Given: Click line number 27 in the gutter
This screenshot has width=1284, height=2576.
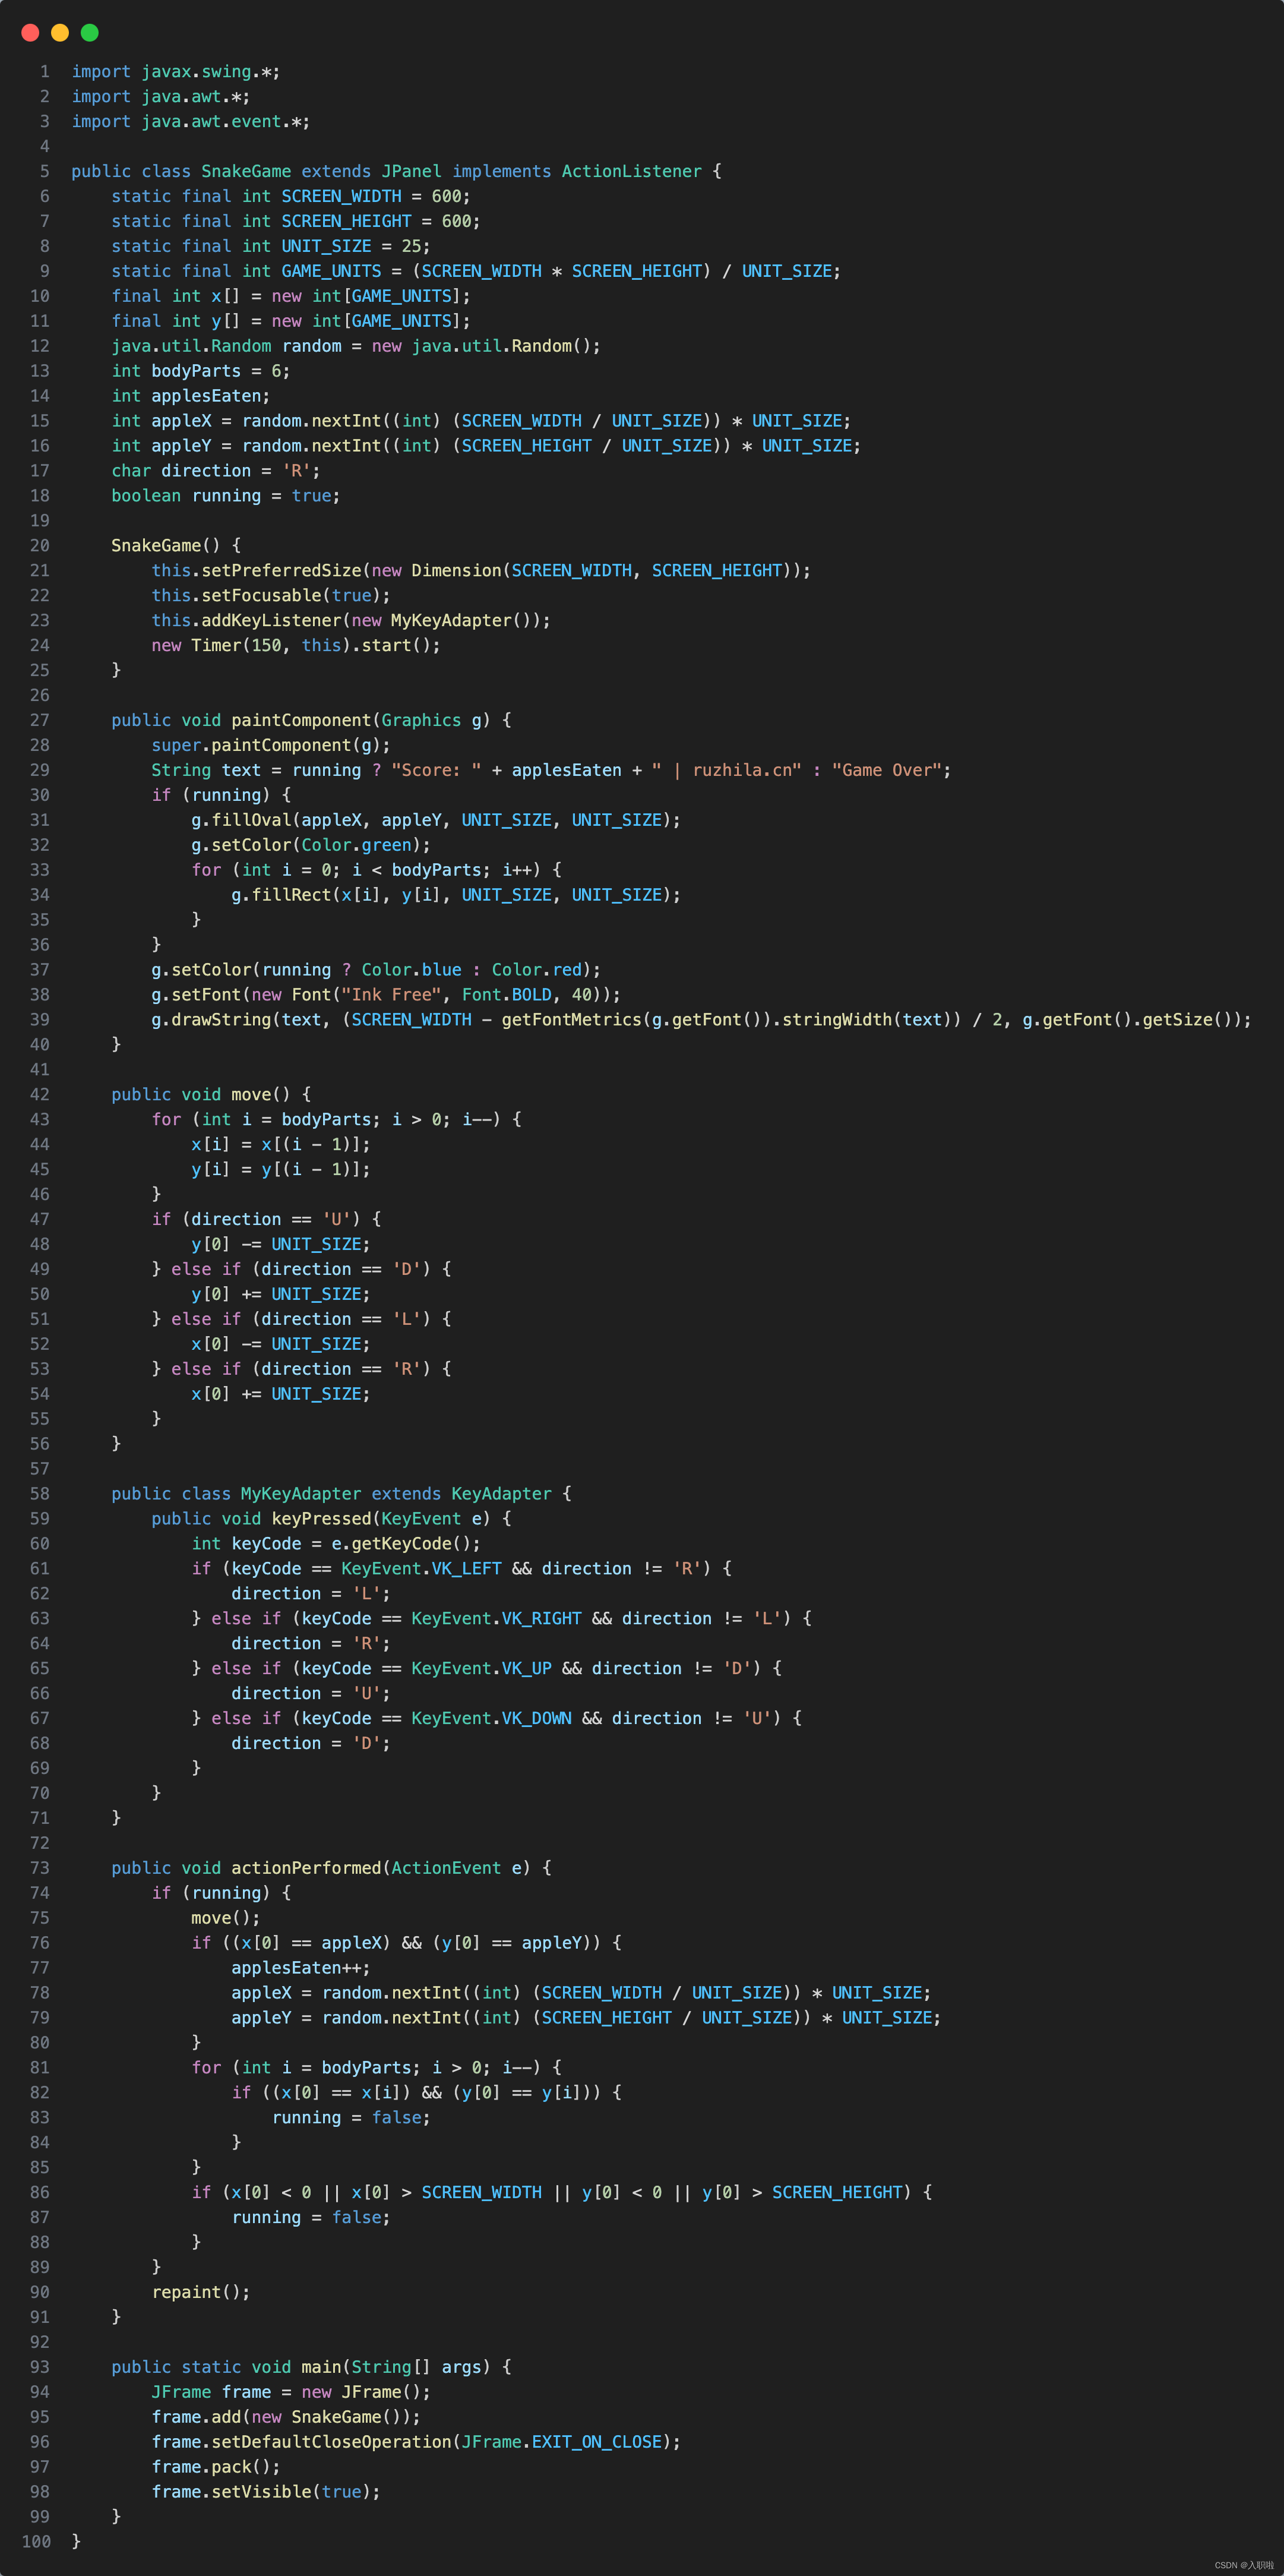Looking at the screenshot, I should click(40, 720).
